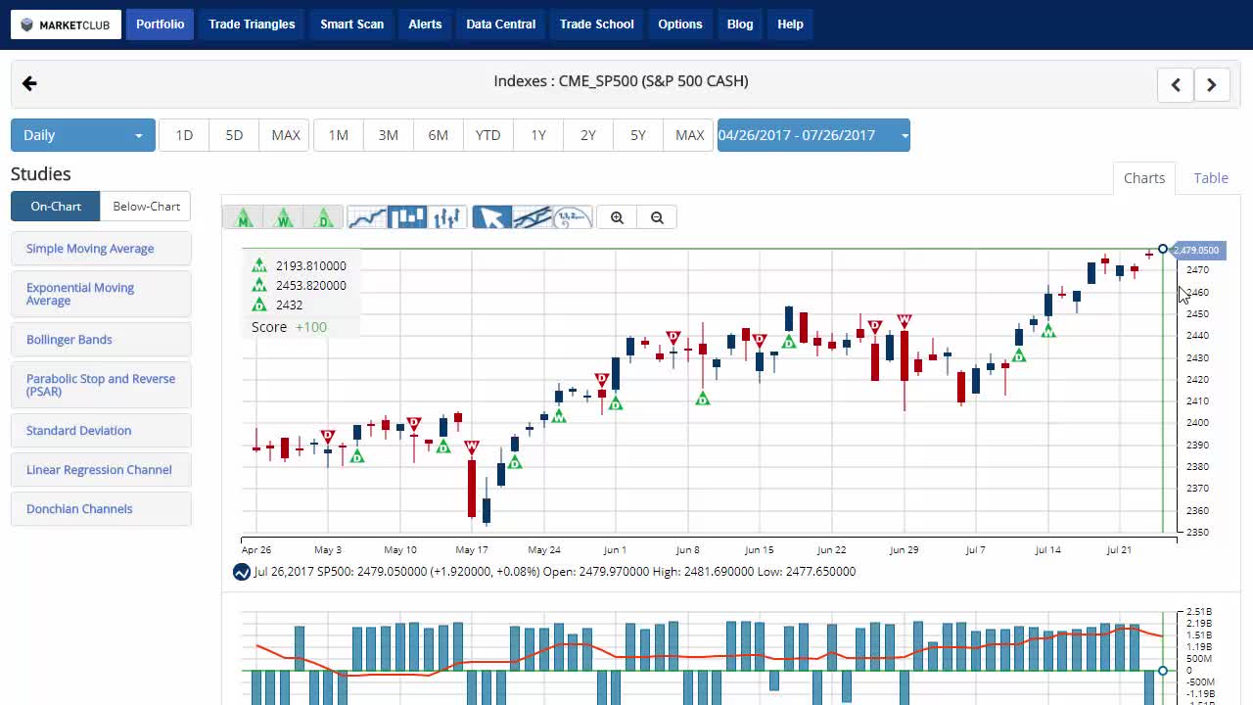Select the MAX button next to 5Y

click(x=689, y=135)
